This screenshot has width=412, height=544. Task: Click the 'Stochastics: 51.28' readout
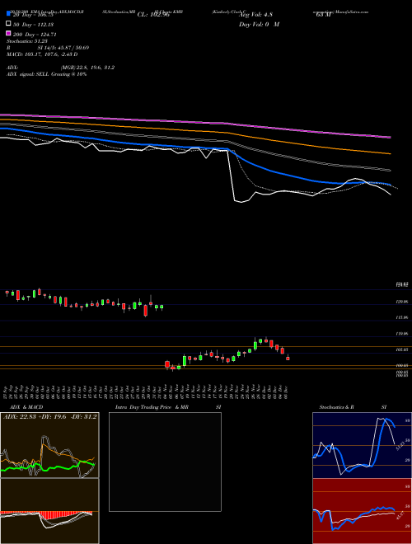pyautogui.click(x=27, y=41)
